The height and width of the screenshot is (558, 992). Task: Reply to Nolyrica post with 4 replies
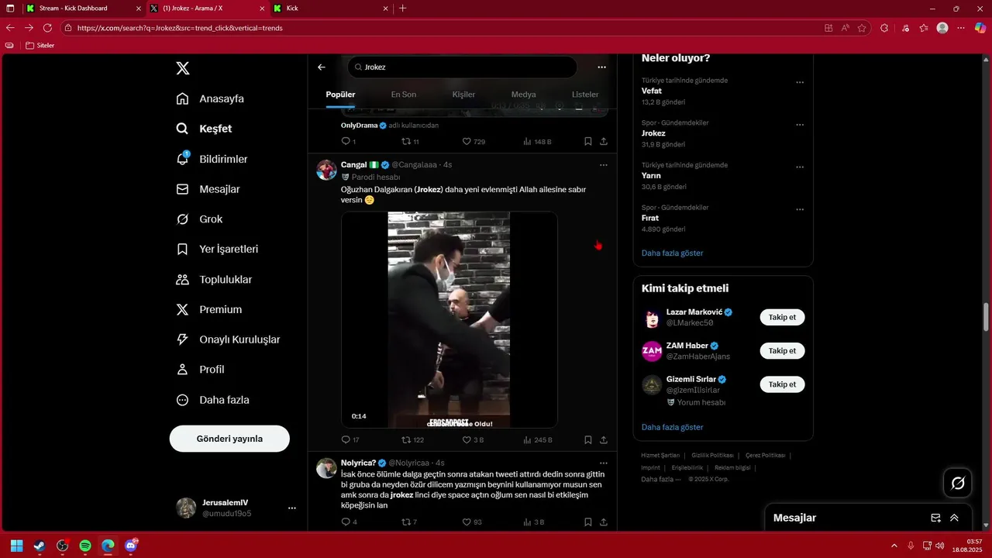point(349,522)
